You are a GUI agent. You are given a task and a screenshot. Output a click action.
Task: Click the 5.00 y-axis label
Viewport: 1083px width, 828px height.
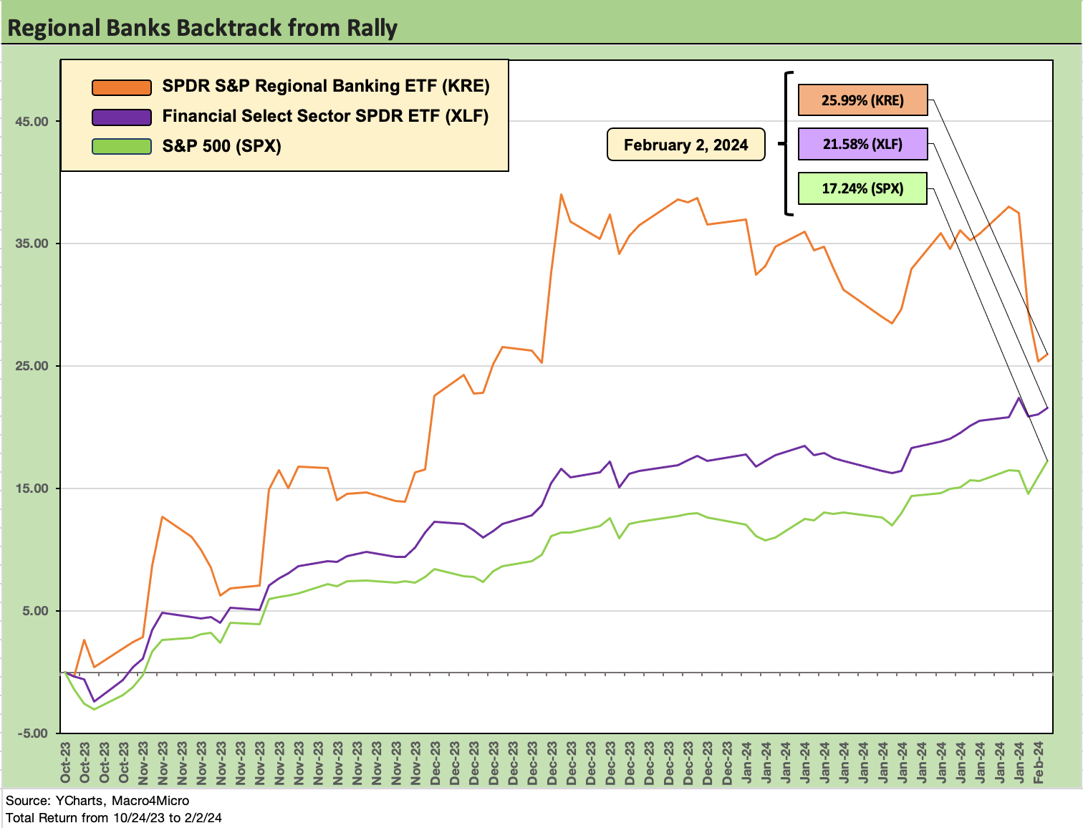pos(35,611)
